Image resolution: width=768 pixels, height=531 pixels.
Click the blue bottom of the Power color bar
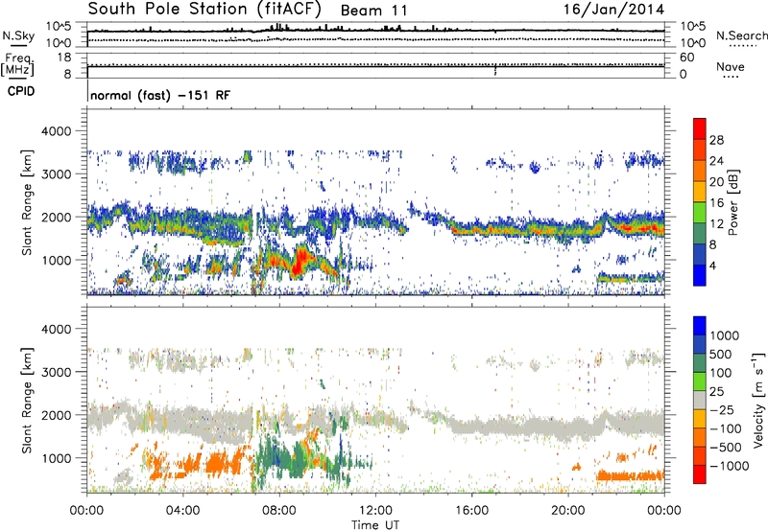(700, 275)
